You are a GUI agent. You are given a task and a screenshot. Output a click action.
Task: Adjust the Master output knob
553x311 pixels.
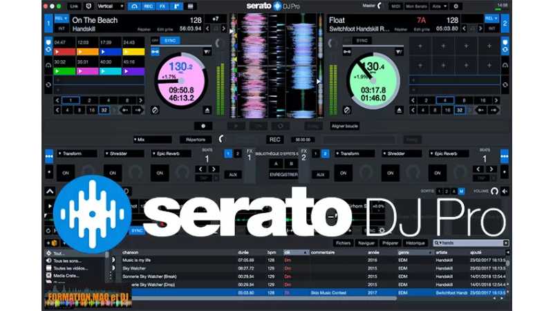pyautogui.click(x=380, y=6)
